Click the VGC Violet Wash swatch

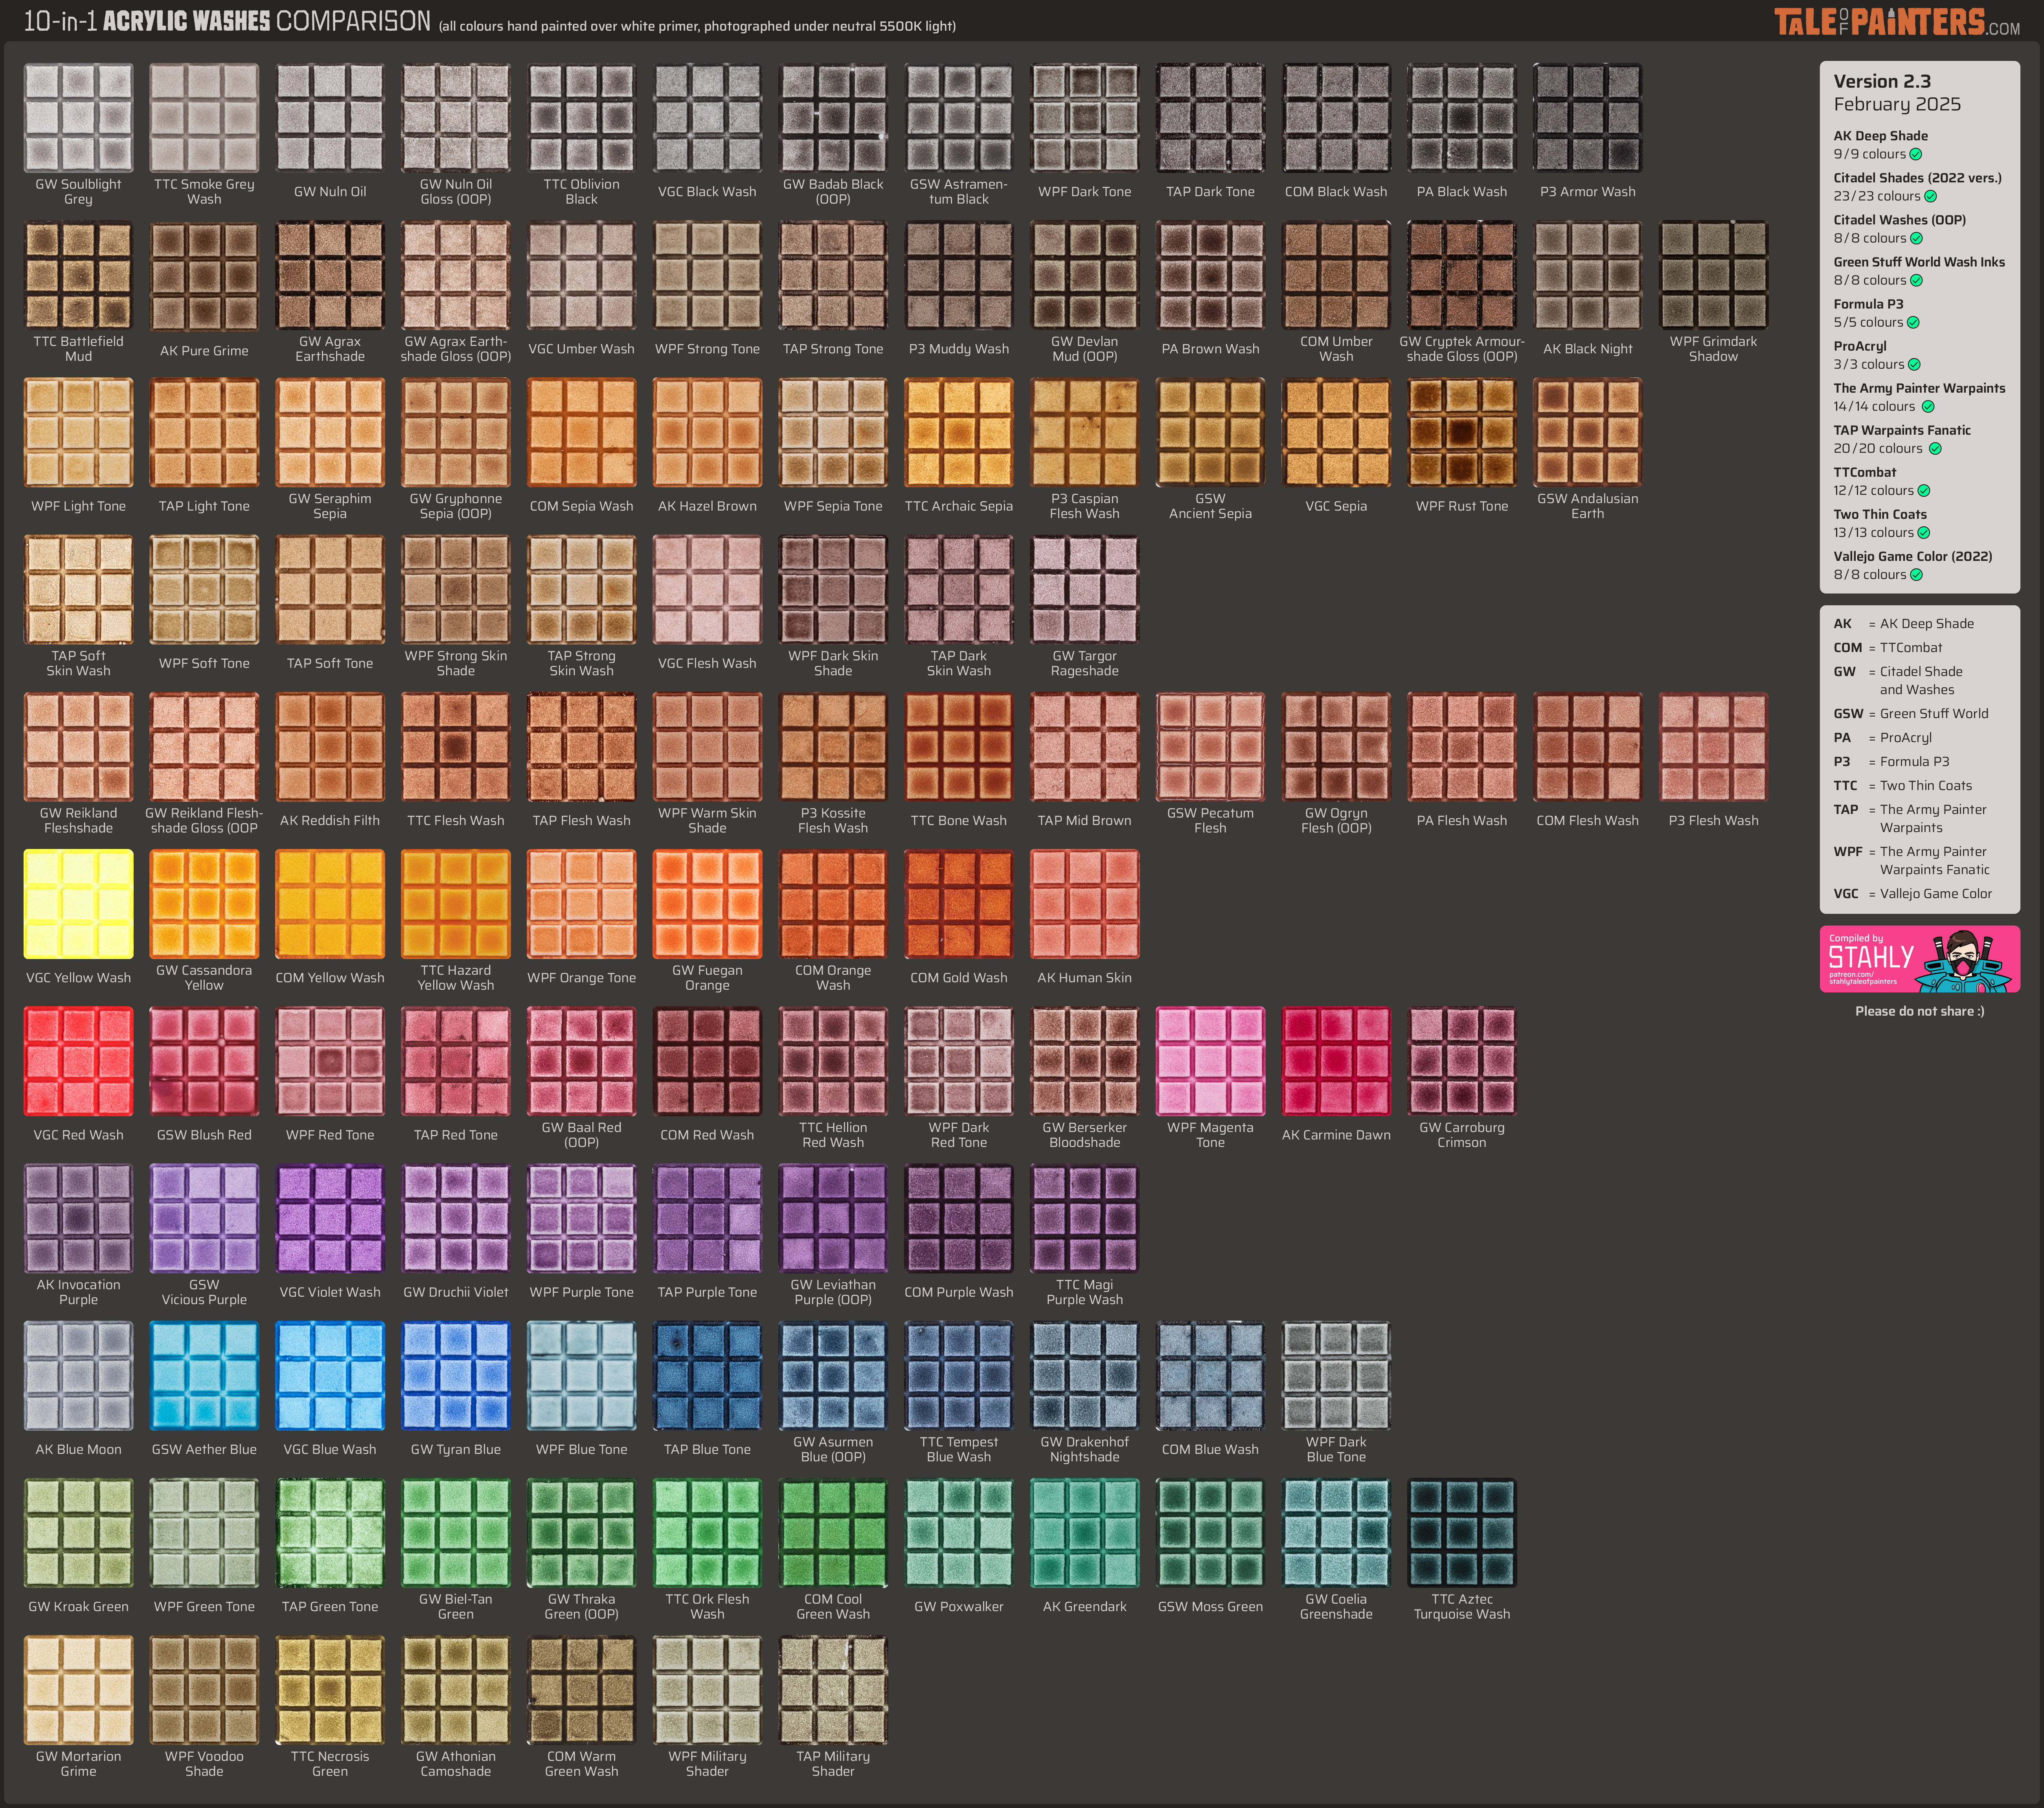pos(330,1218)
